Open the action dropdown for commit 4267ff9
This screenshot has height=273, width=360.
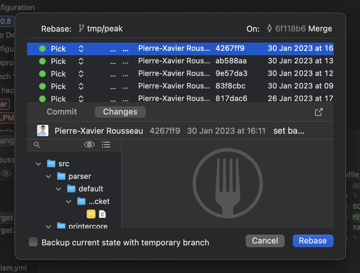coord(81,49)
